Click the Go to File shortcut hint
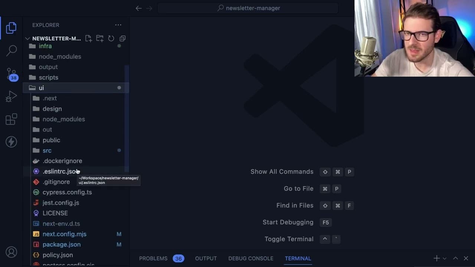The height and width of the screenshot is (267, 475). point(312,188)
